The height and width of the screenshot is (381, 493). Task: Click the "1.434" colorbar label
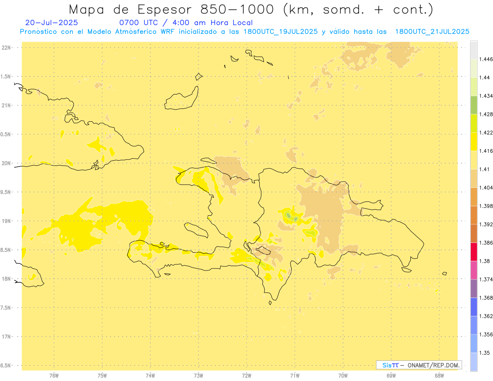[x=486, y=96]
